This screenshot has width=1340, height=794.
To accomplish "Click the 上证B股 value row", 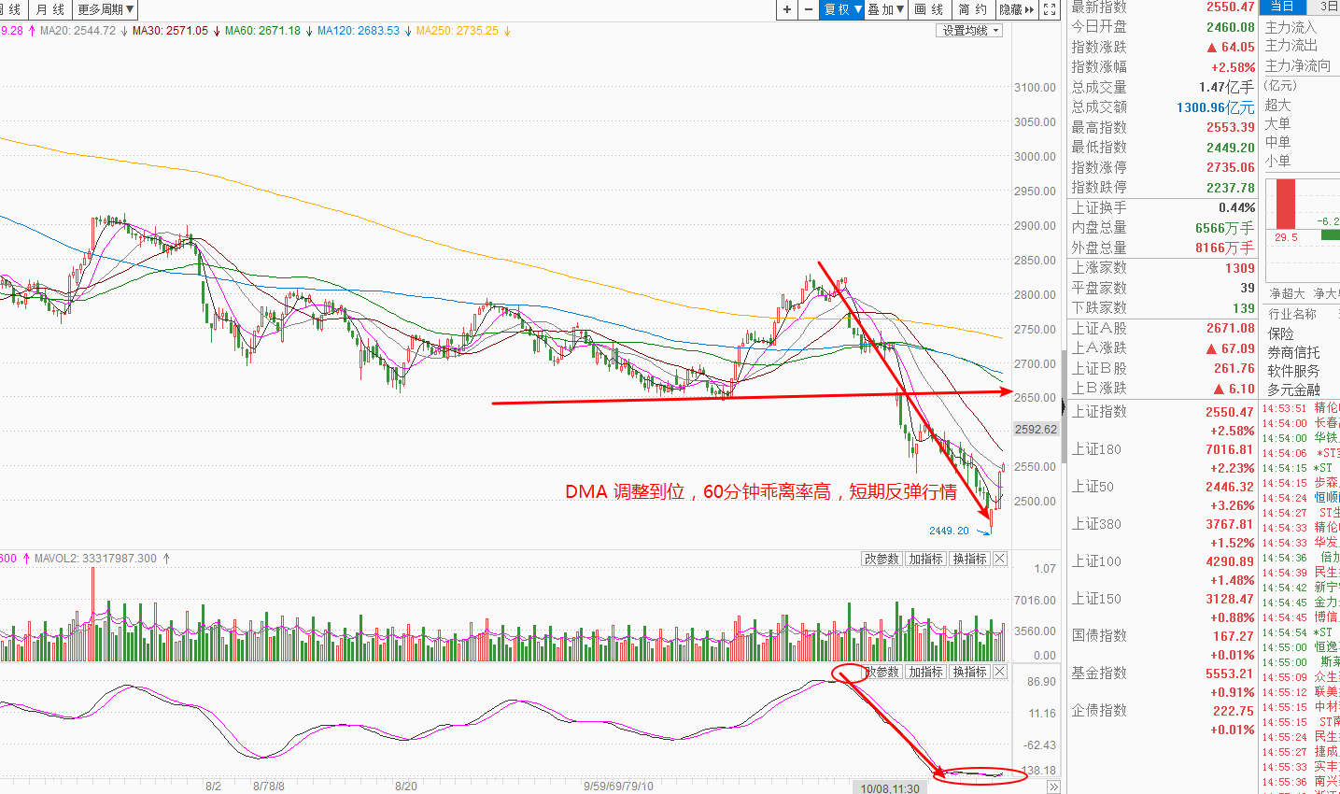I will pos(1163,369).
